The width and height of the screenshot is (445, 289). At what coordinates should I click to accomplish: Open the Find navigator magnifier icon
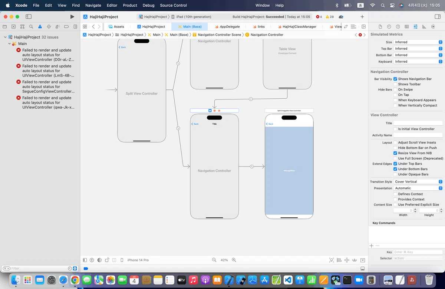(x=31, y=27)
